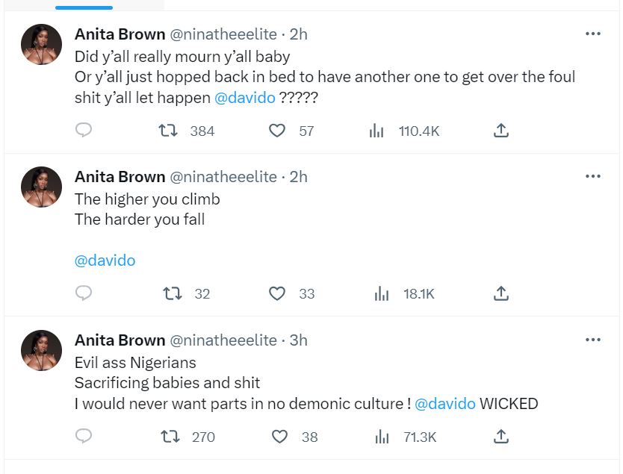The image size is (623, 474).
Task: Open the @davido mention before 'WICKED'
Action: click(x=444, y=404)
